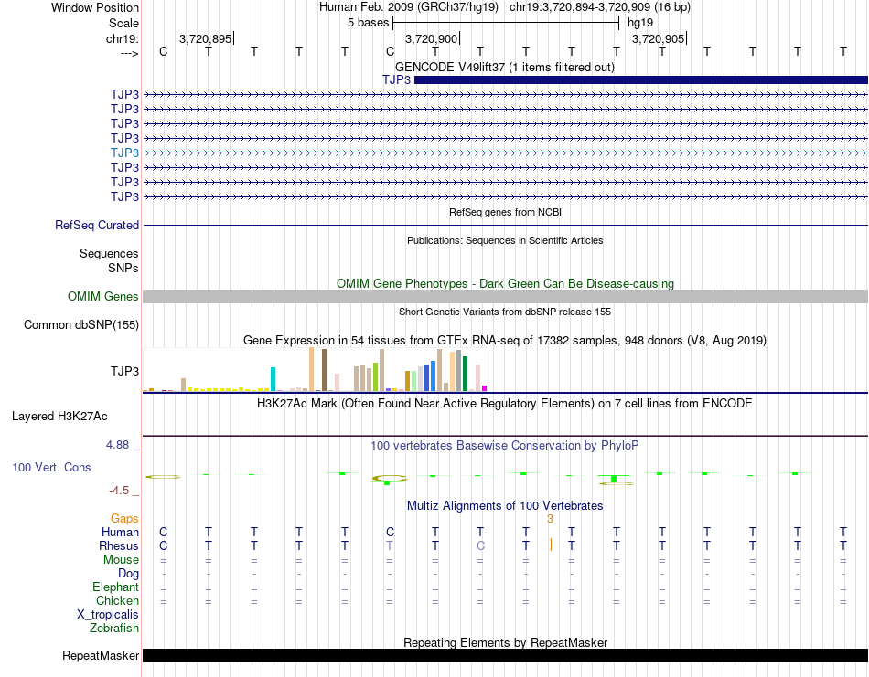
Task: Click the dark green bar in GTEx chart
Action: pyautogui.click(x=465, y=374)
